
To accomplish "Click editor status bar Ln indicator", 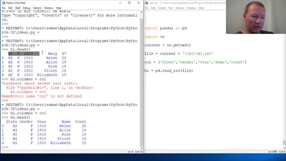I will [x=272, y=152].
